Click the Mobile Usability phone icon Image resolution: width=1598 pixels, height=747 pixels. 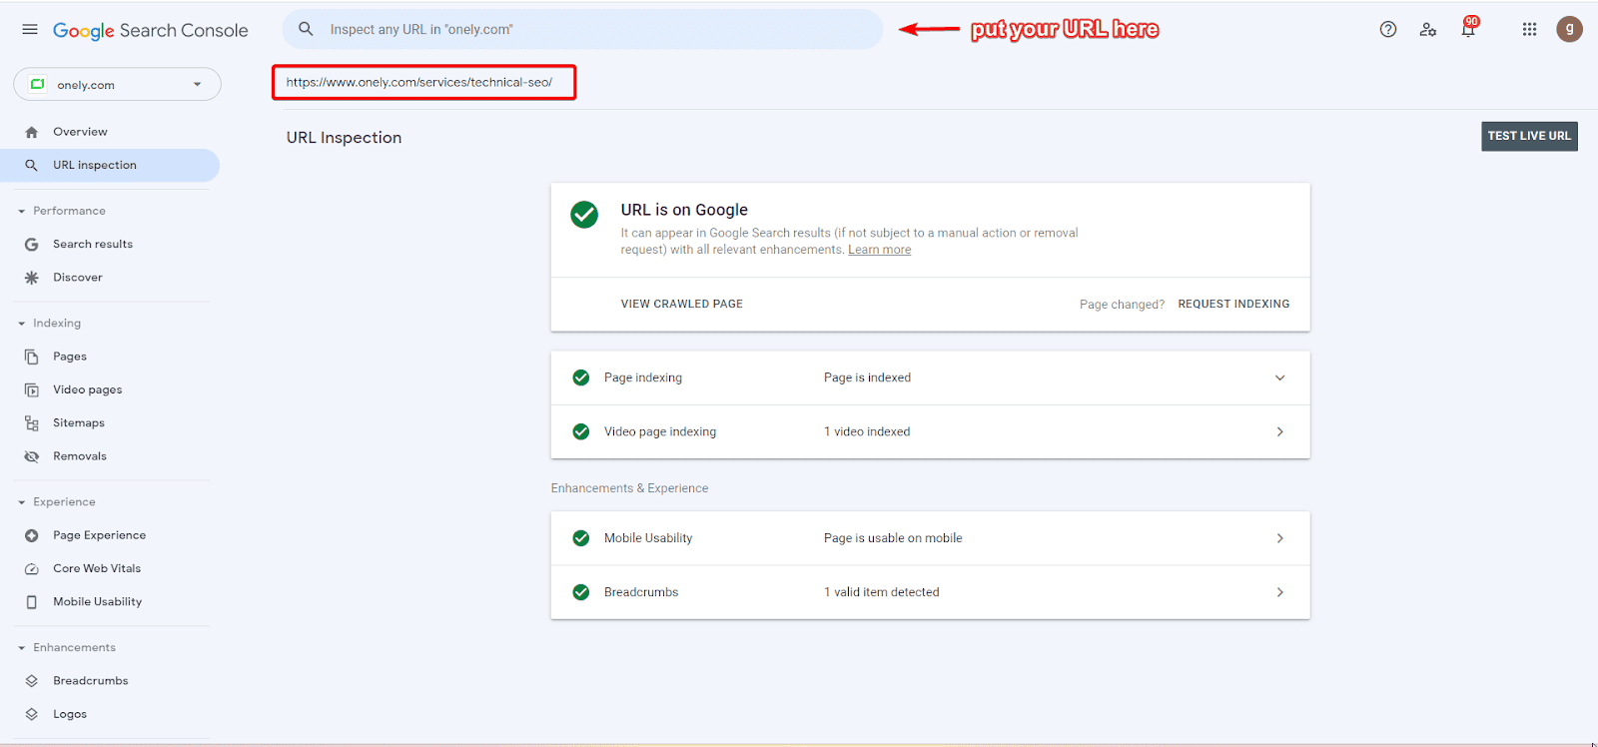[x=32, y=602]
